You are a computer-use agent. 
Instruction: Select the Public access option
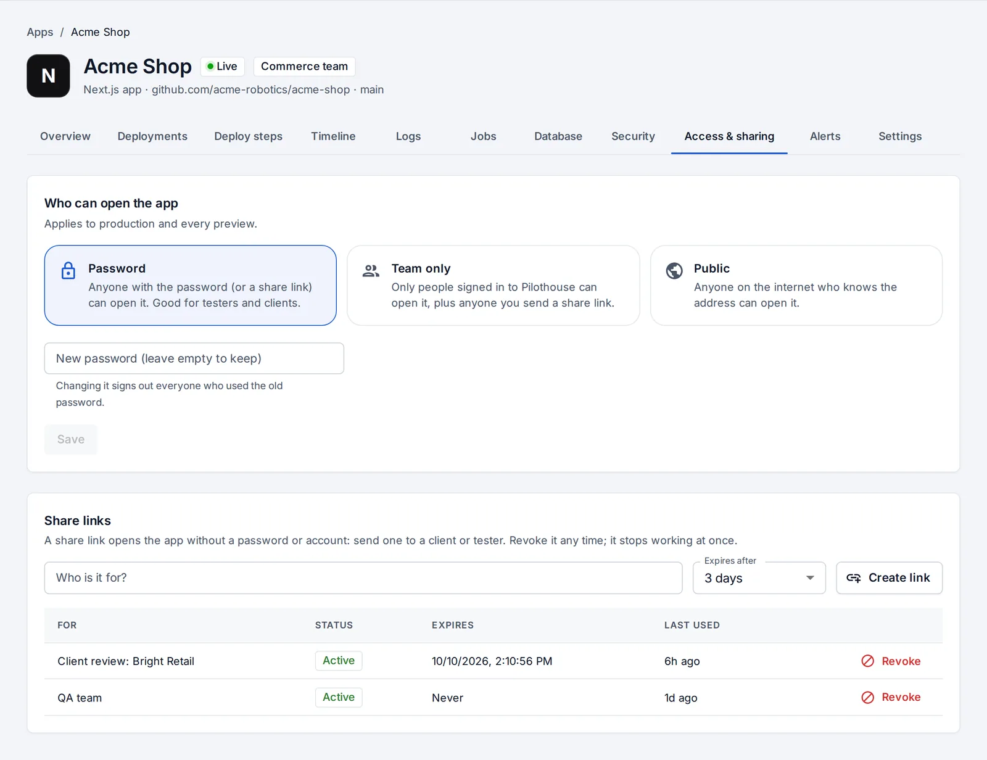pyautogui.click(x=796, y=286)
